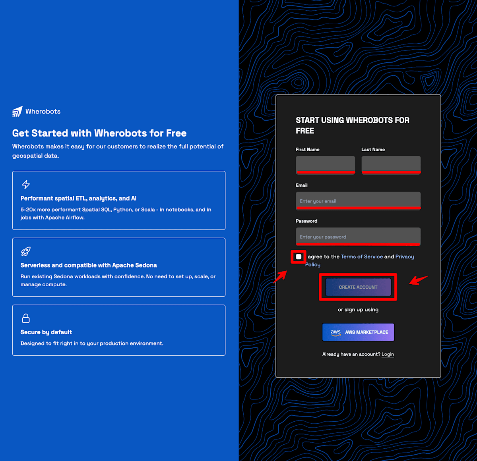Click 'Designed to fit right in' description text
Viewport: 477px width, 461px height.
(x=92, y=343)
